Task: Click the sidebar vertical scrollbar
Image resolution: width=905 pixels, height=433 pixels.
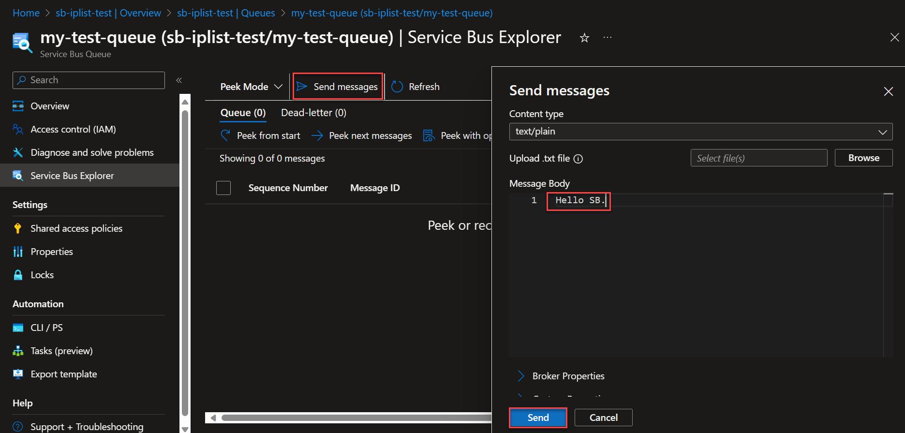Action: click(185, 264)
